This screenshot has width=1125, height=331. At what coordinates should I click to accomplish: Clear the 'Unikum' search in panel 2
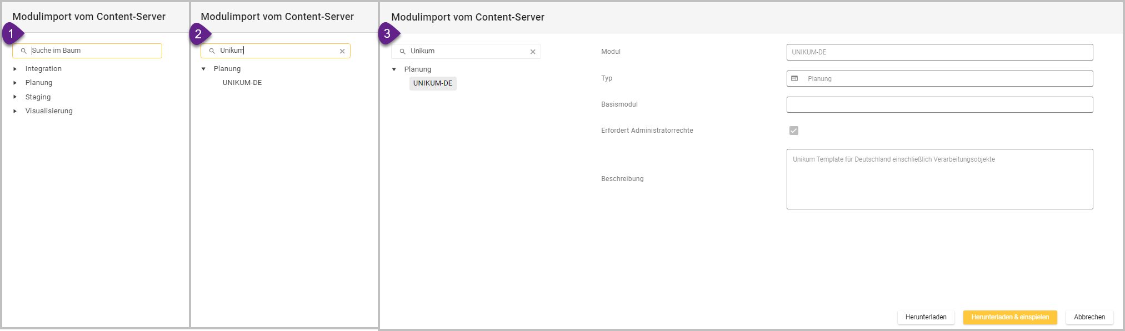(x=342, y=51)
